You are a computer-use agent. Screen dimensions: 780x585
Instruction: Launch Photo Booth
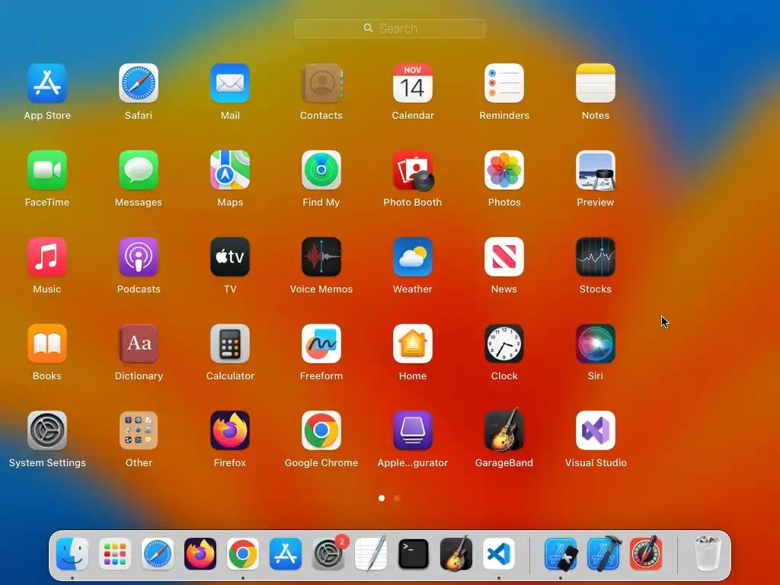pyautogui.click(x=412, y=170)
